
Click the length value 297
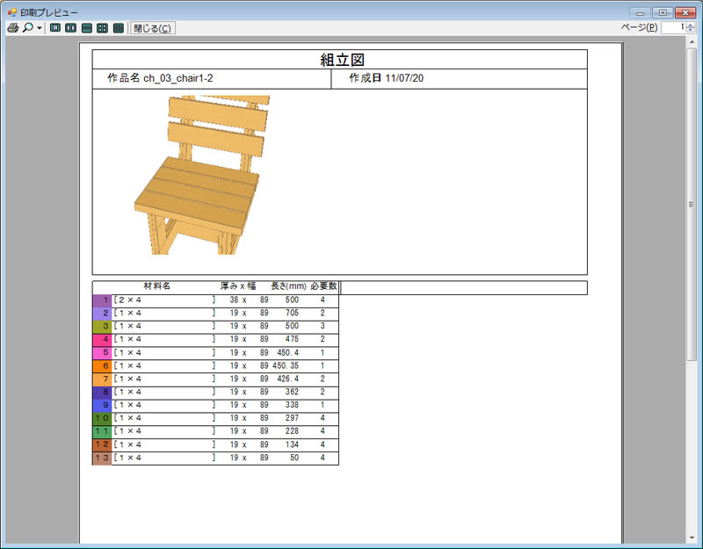[x=292, y=418]
